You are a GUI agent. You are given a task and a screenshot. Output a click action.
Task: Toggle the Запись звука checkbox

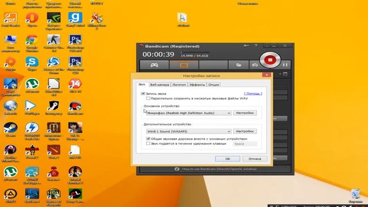pyautogui.click(x=143, y=93)
